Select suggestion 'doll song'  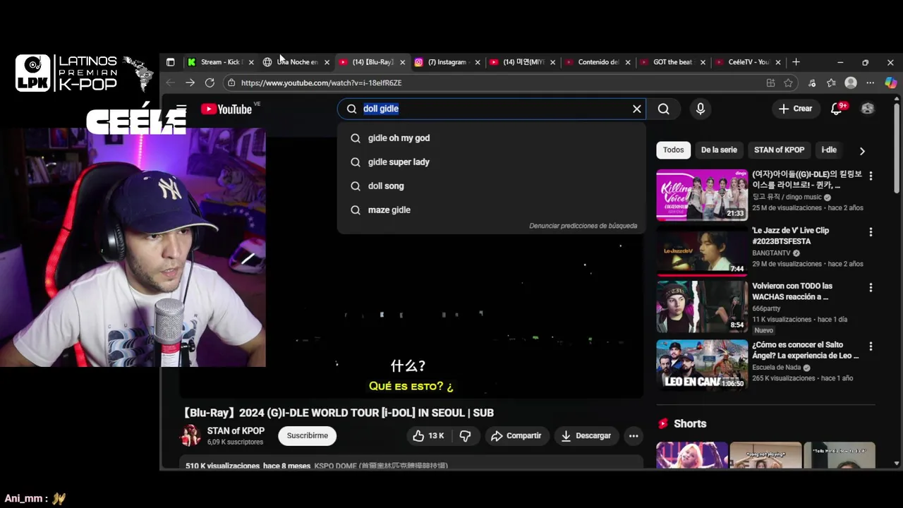(x=491, y=186)
